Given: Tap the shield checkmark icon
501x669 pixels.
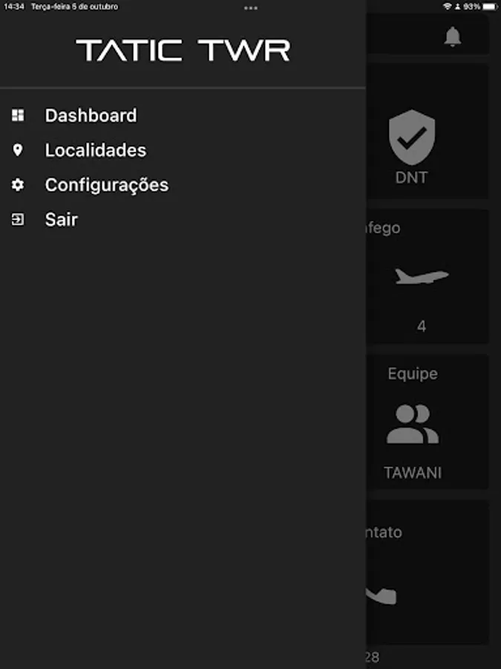Looking at the screenshot, I should [x=412, y=138].
